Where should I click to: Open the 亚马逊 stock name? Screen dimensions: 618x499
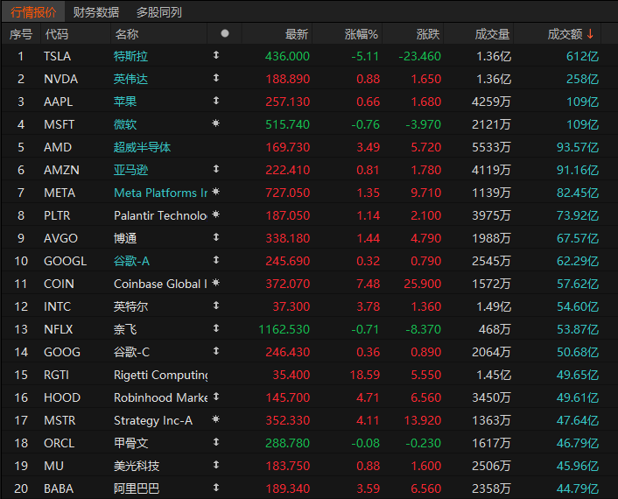click(130, 171)
